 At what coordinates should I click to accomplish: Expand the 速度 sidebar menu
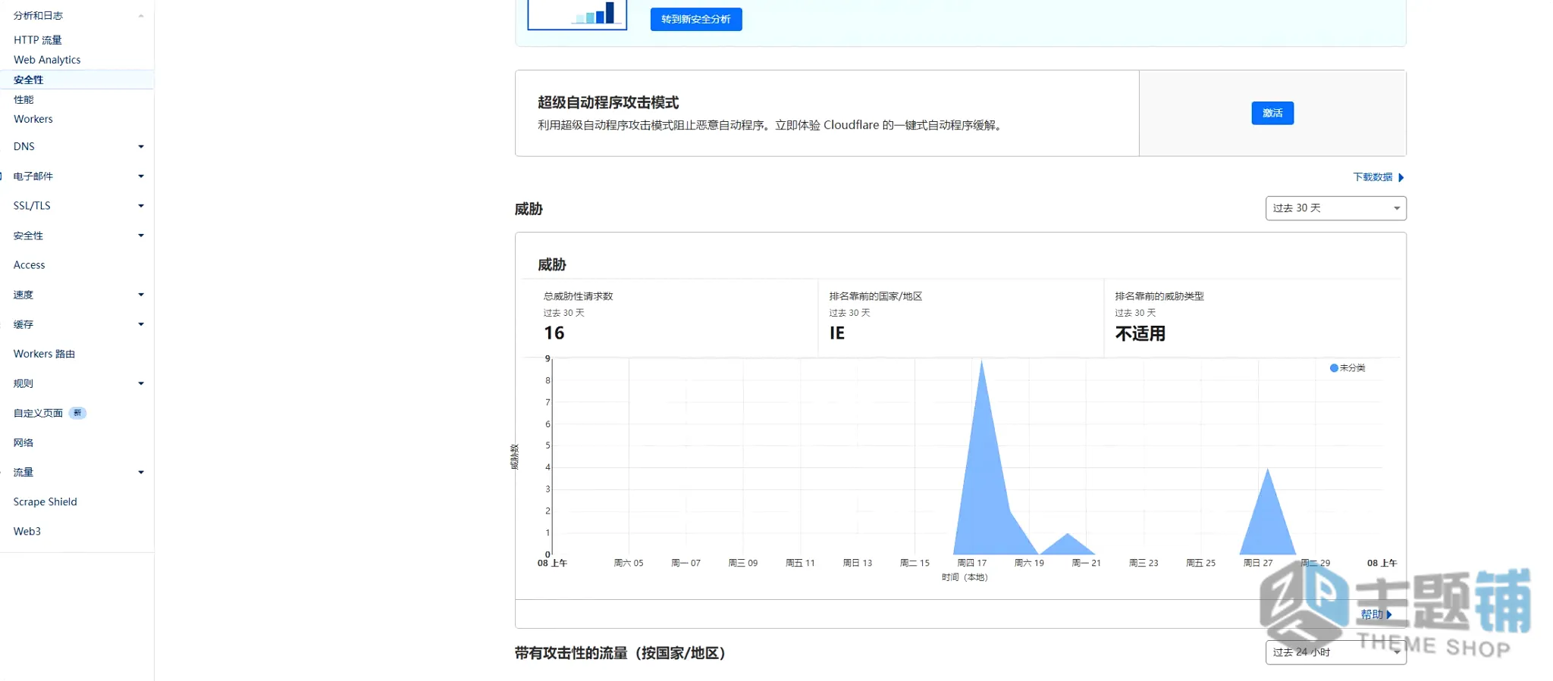point(141,295)
